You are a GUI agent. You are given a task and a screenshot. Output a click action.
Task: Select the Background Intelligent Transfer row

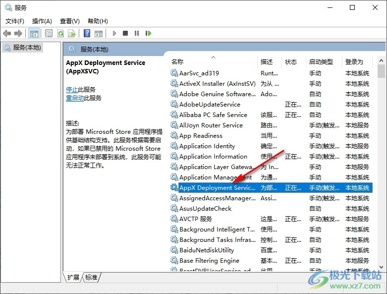click(271, 230)
